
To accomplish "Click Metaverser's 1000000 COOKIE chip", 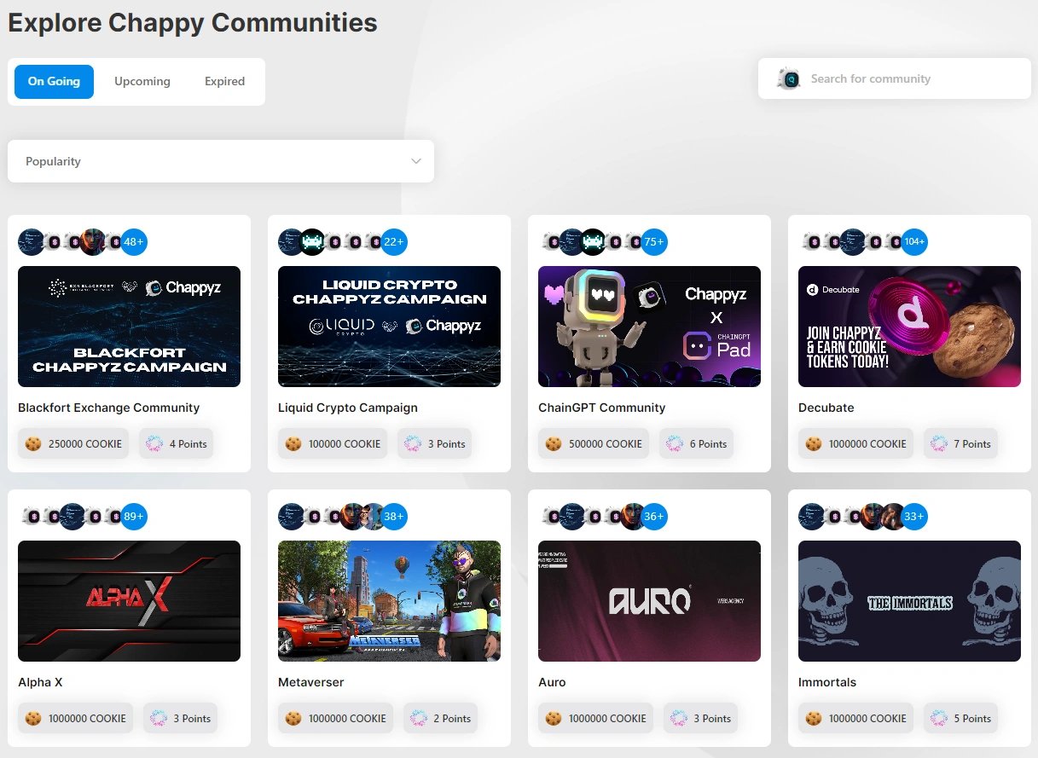I will [x=335, y=718].
